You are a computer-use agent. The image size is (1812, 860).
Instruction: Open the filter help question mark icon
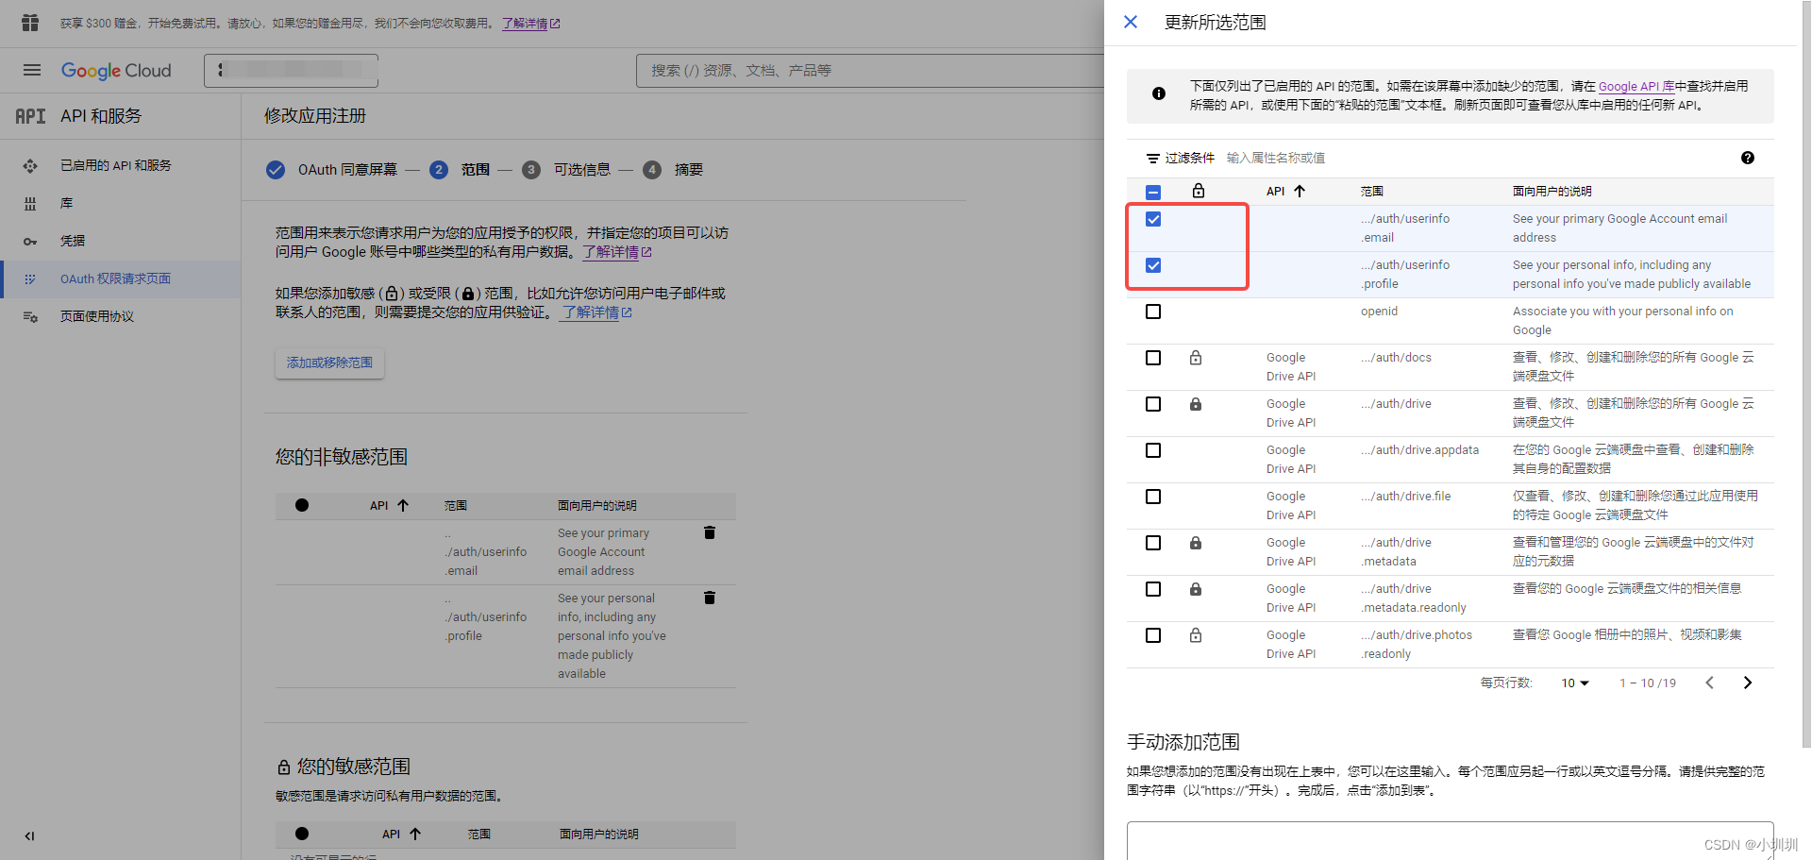(1748, 158)
